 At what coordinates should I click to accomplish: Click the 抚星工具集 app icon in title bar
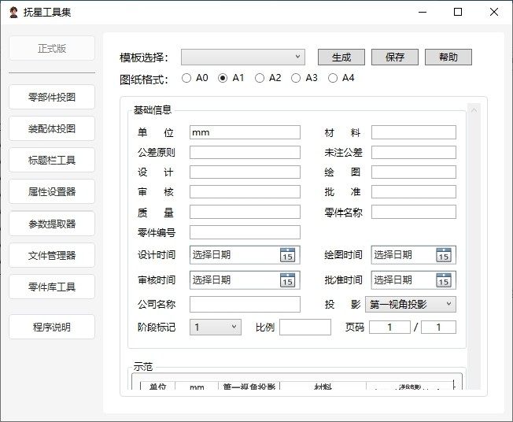(13, 12)
